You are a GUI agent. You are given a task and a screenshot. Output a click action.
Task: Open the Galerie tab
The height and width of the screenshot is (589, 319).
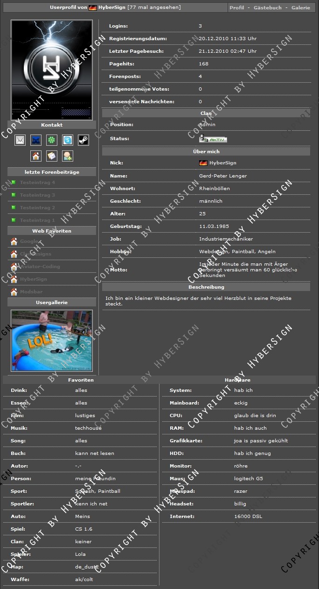coord(300,8)
